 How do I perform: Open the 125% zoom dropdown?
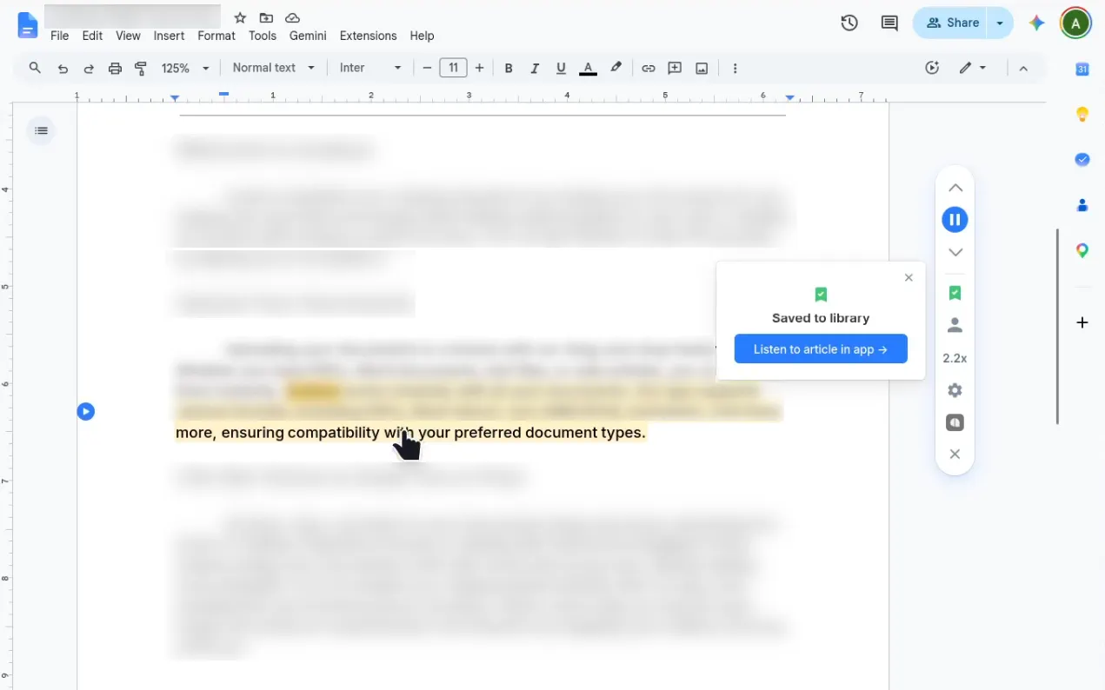185,68
